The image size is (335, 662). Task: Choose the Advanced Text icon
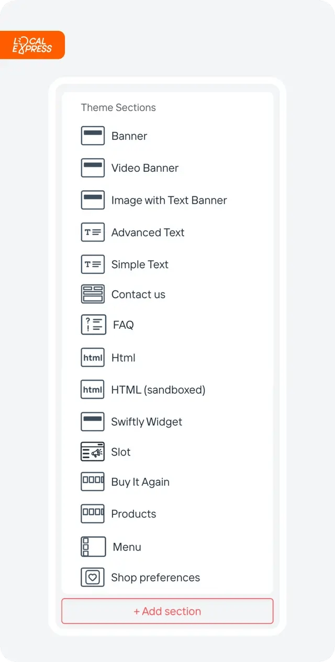pos(93,232)
